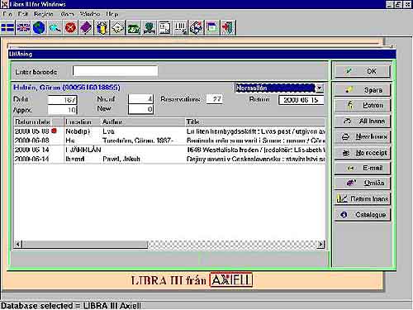413x310 pixels.
Task: Choose the No receipt button
Action: point(363,152)
